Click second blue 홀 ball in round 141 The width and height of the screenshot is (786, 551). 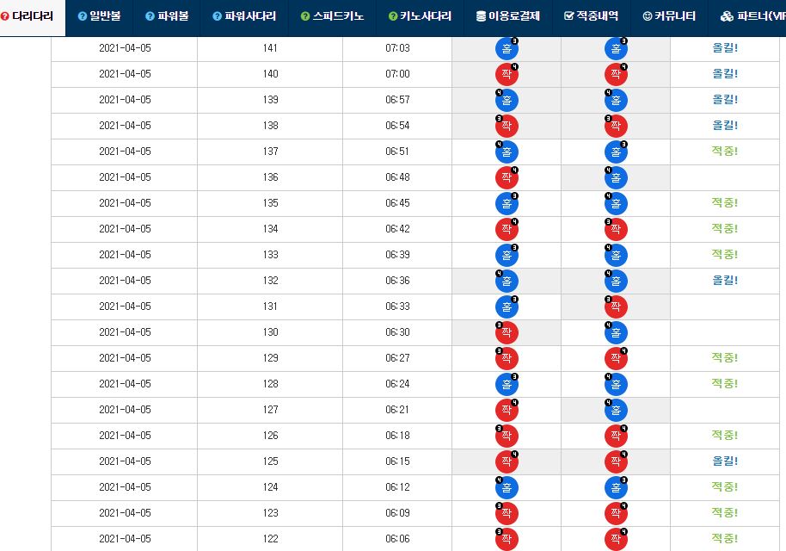[x=616, y=49]
